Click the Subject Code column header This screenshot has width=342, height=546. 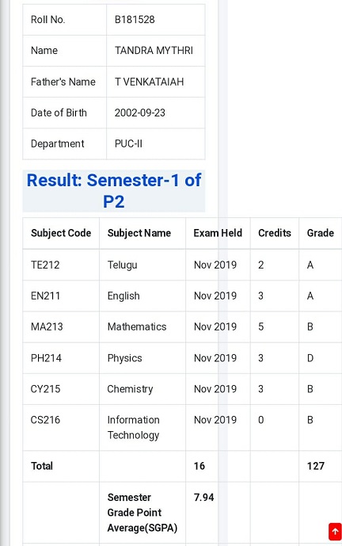pos(61,233)
